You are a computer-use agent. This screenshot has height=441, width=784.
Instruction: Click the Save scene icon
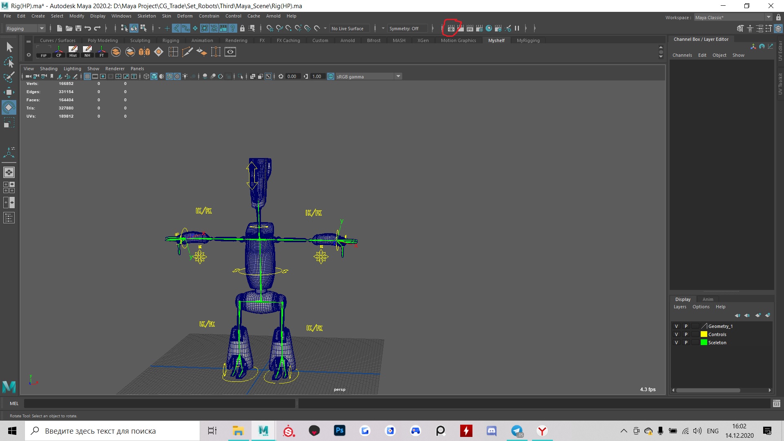point(78,28)
